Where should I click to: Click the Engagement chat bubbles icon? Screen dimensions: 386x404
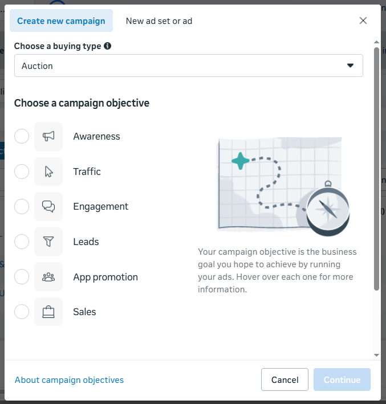[x=48, y=207]
